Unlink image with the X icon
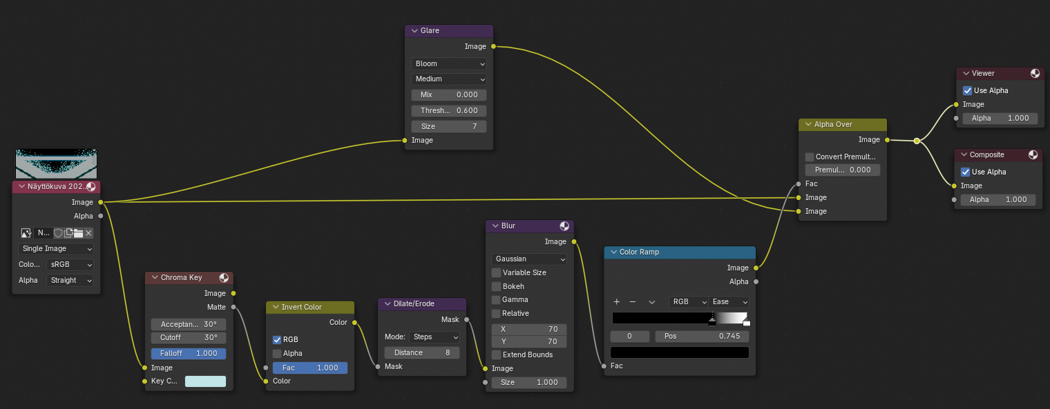This screenshot has width=1050, height=409. (88, 233)
